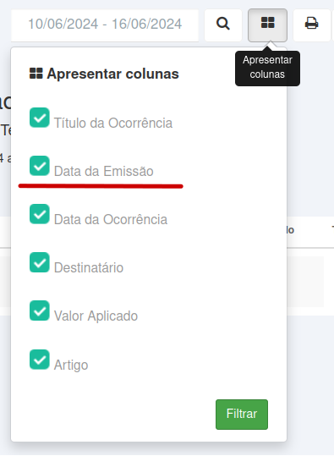Click the grid icon beside the panel heading
Screen dimensions: 334x456
click(x=36, y=74)
